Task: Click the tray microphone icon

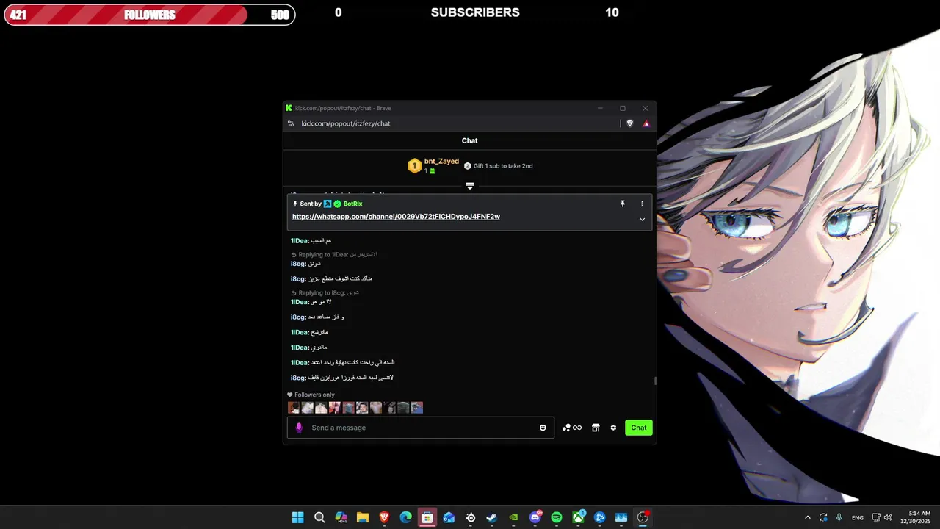Action: pos(839,517)
